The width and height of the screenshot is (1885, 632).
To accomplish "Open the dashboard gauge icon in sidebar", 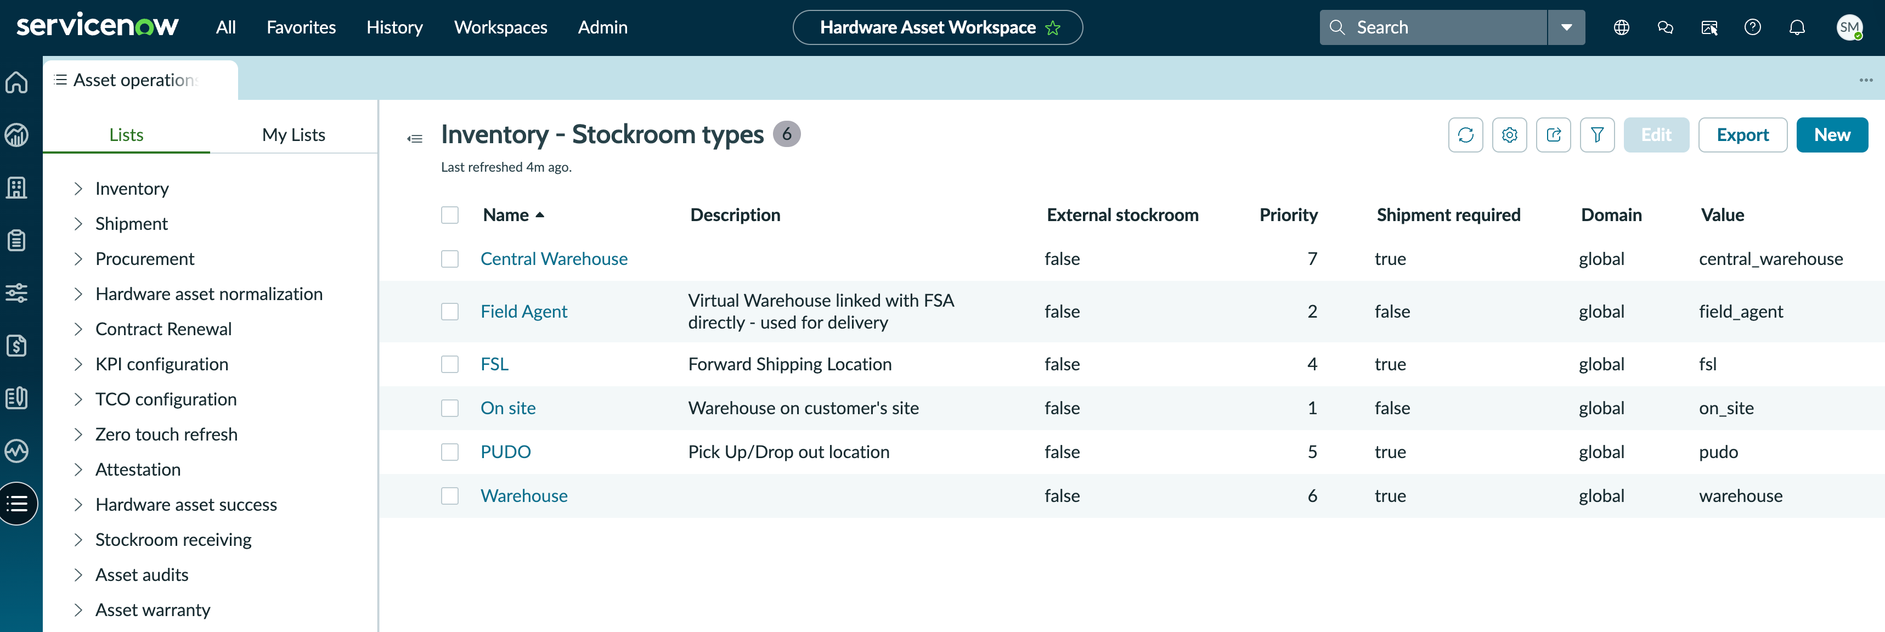I will [x=17, y=136].
